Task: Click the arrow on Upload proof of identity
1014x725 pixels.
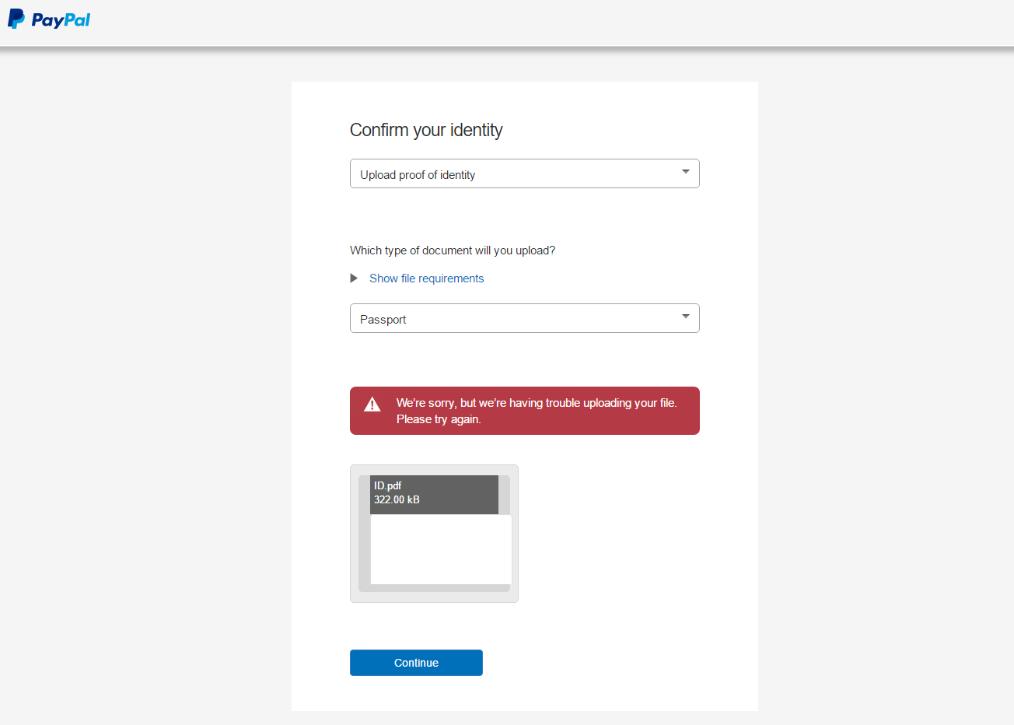Action: click(685, 172)
